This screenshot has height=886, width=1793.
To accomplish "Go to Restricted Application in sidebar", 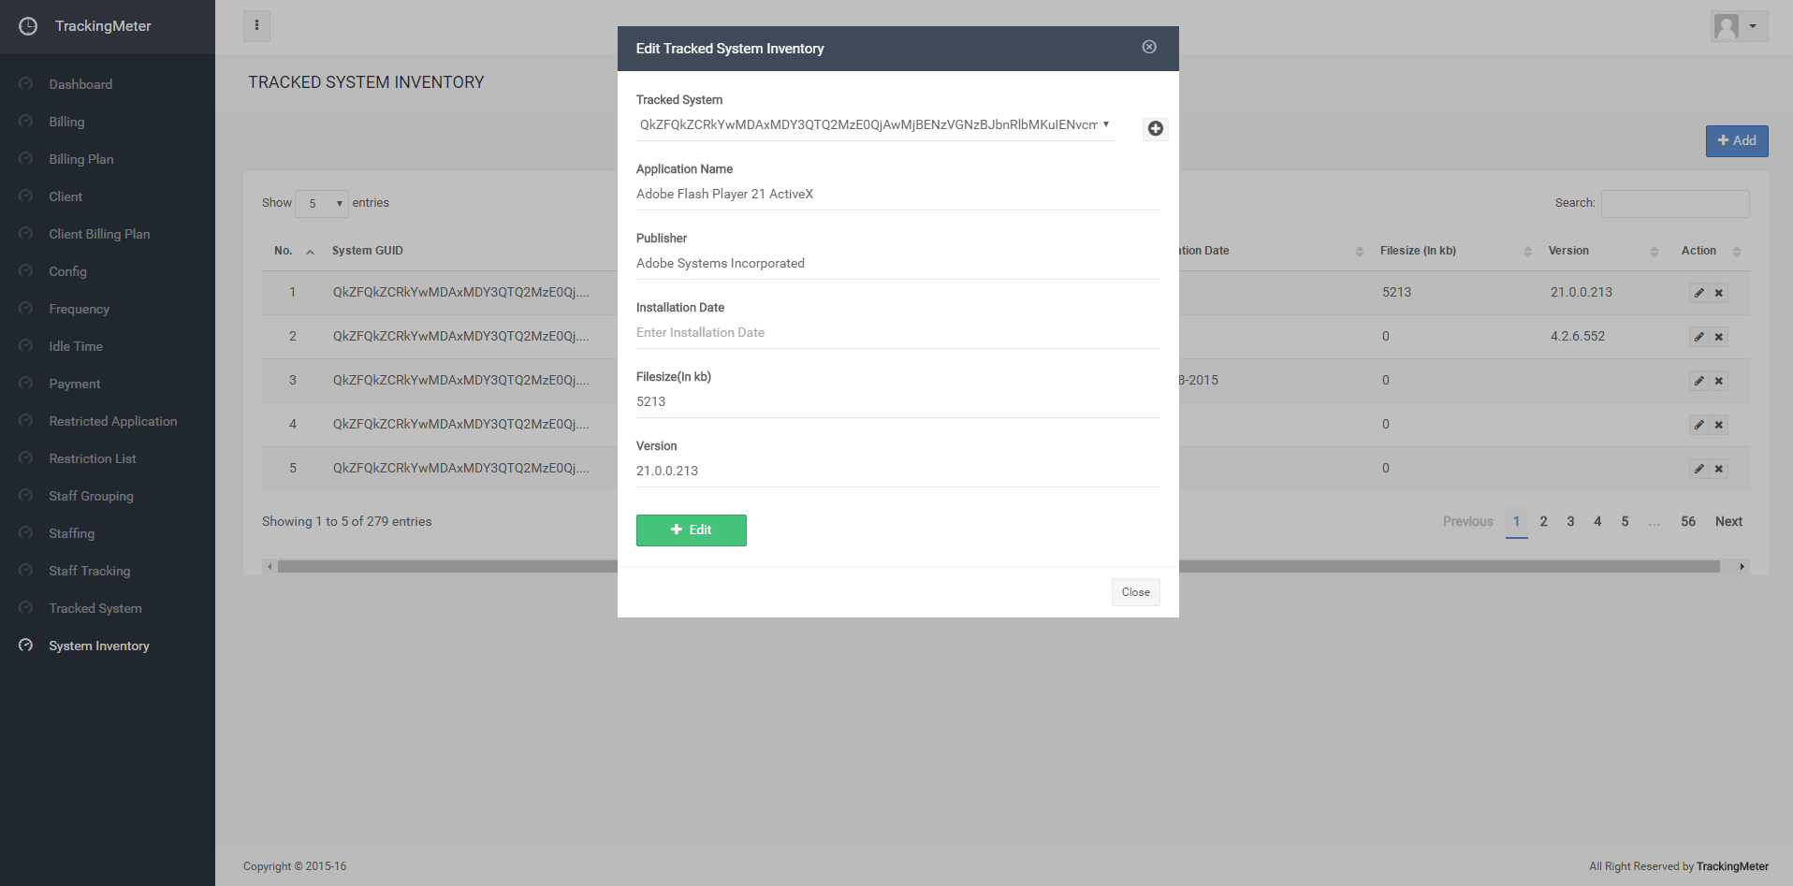I will tap(112, 421).
